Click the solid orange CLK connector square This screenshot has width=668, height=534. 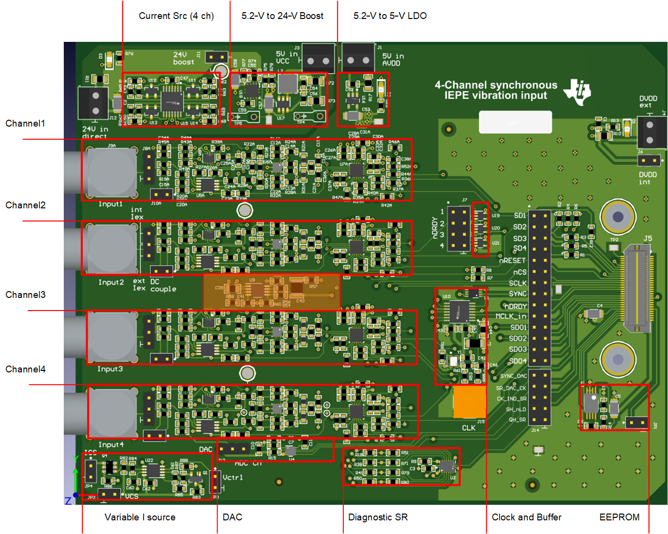coord(469,402)
